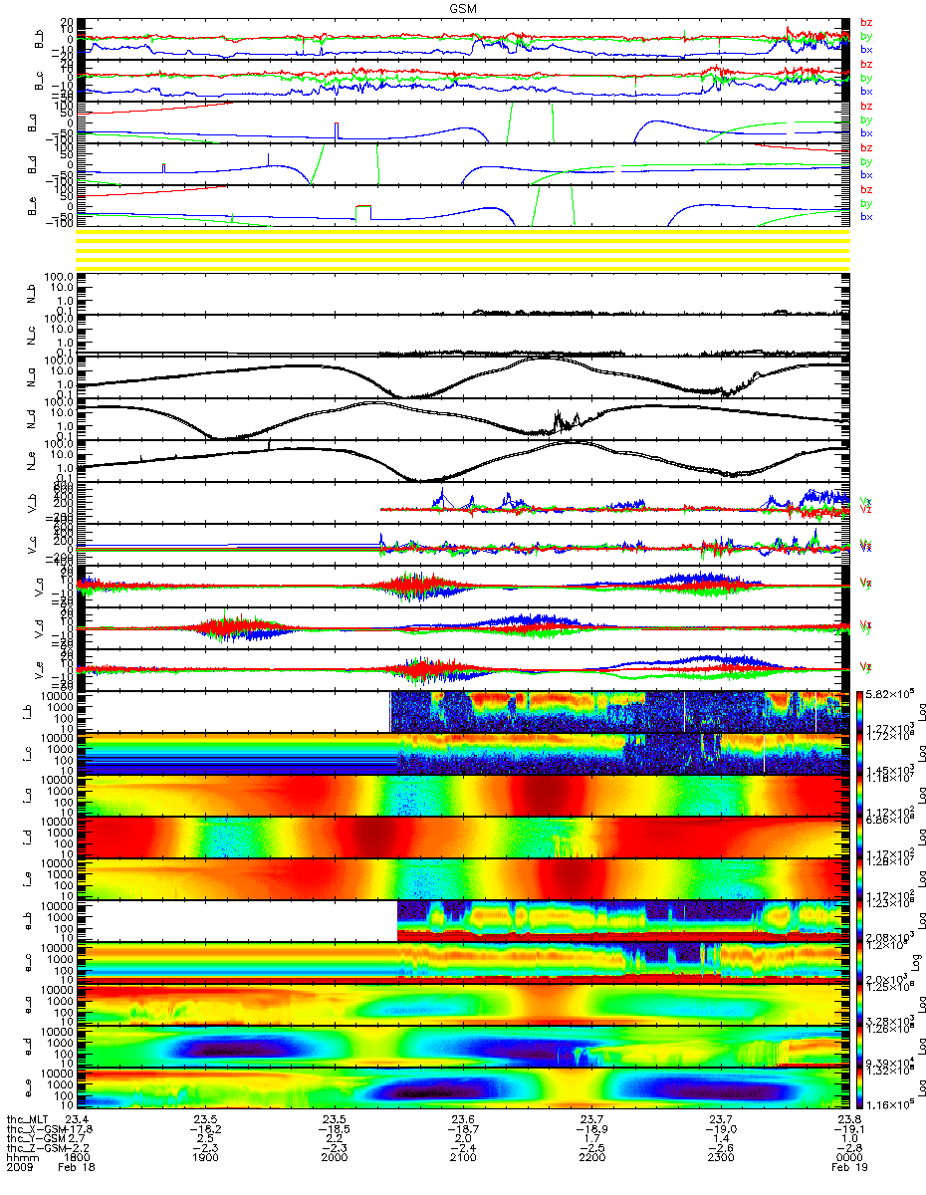Screen dimensions: 926x1195
Task: Click the thc_Y-GSM row label
Action: 35,1138
